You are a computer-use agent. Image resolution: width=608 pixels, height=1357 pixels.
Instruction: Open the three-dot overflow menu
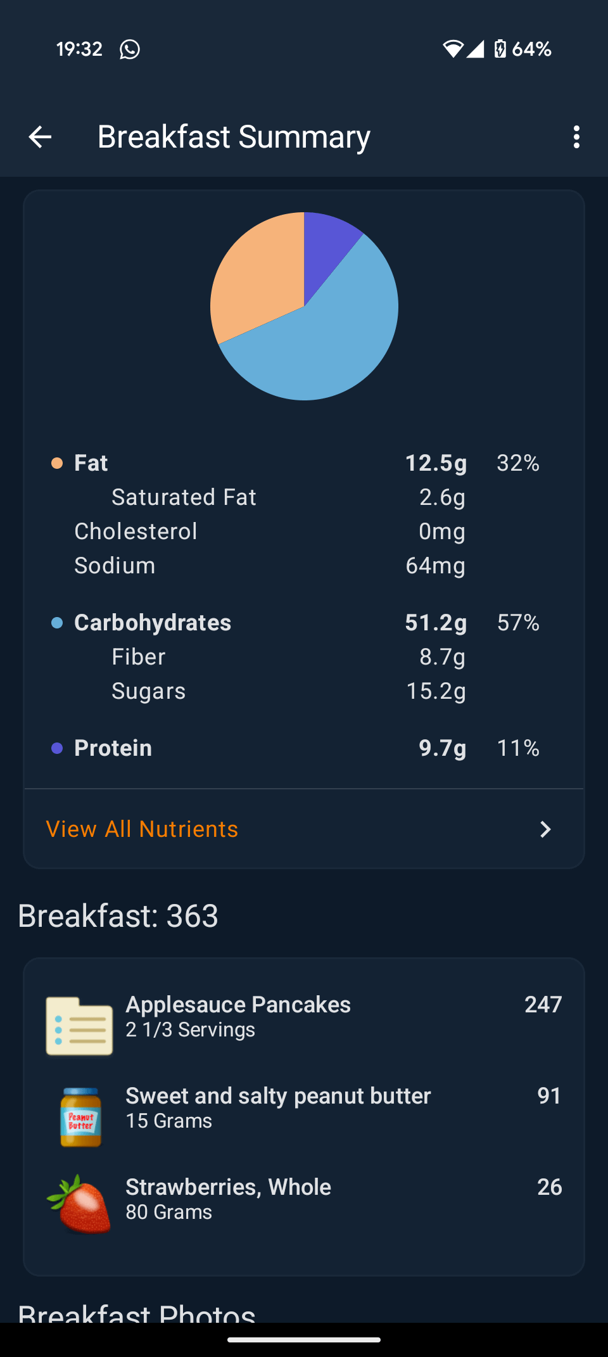click(576, 137)
